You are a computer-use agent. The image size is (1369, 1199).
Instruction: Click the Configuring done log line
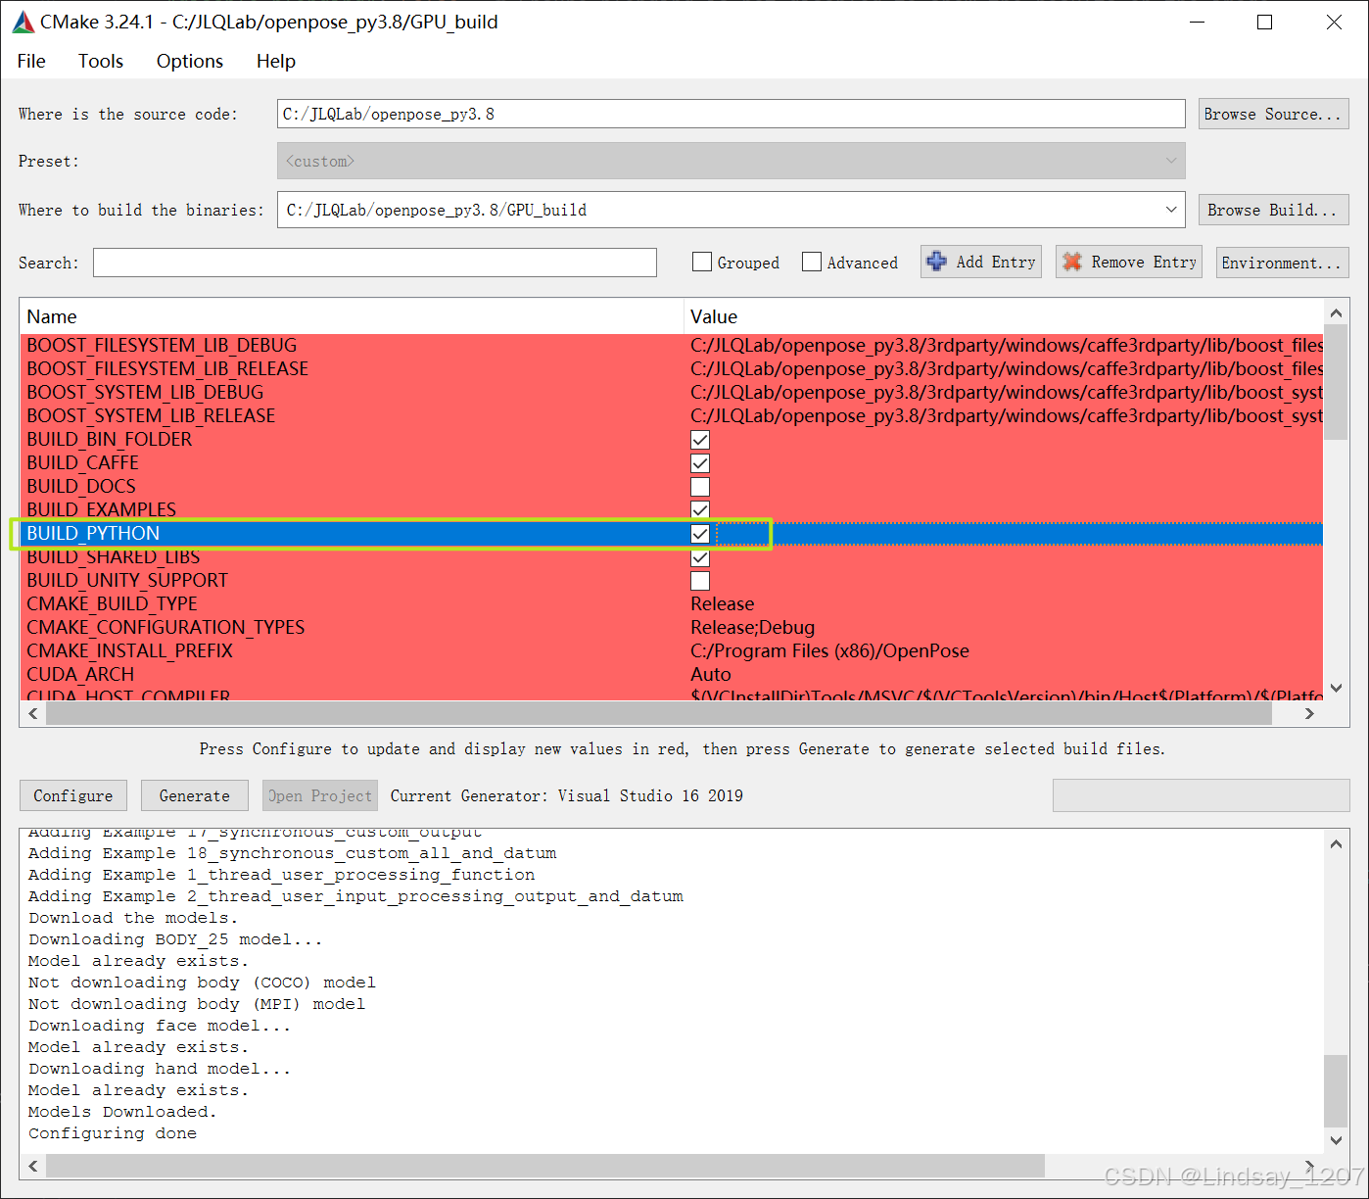click(113, 1133)
